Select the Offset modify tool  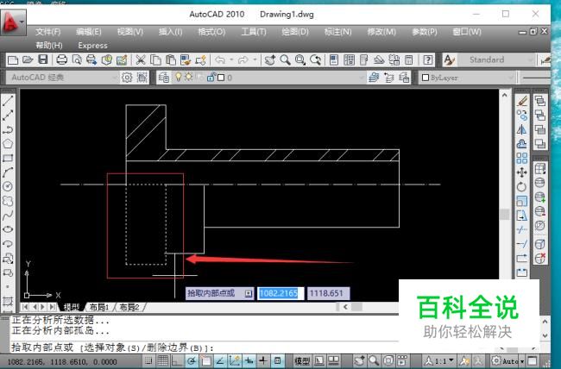[x=522, y=144]
